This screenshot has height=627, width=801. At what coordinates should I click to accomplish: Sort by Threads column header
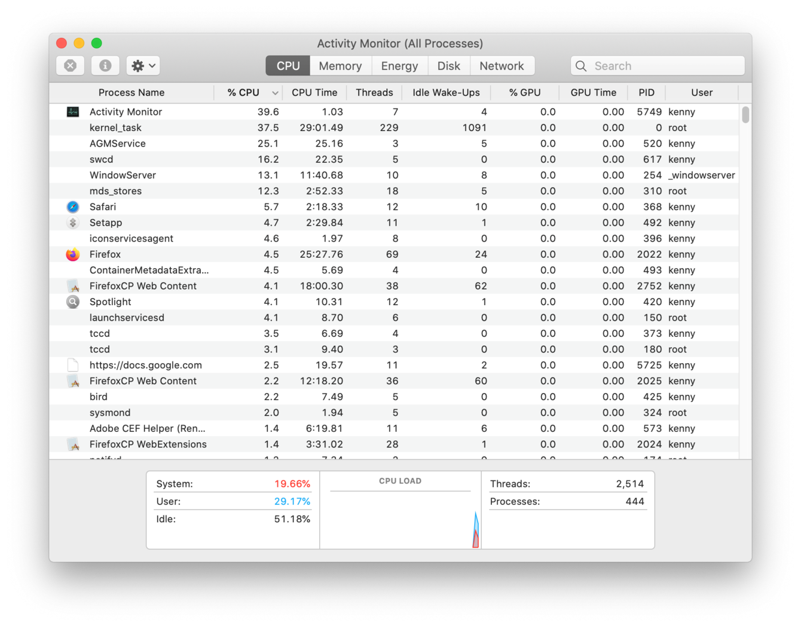click(374, 93)
